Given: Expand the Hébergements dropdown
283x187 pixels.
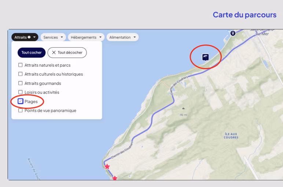Looking at the screenshot, I should point(86,37).
